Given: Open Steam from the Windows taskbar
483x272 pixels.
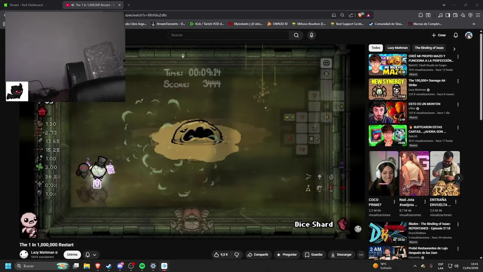Looking at the screenshot, I should (x=109, y=266).
